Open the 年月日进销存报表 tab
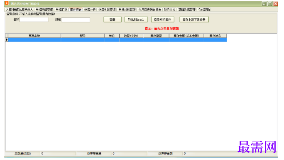Screen dimensions: 284x160 [149, 10]
